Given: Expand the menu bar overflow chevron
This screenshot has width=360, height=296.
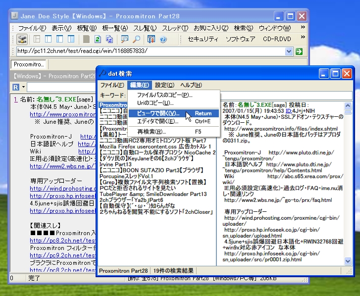Looking at the screenshot, I should coord(303,27).
